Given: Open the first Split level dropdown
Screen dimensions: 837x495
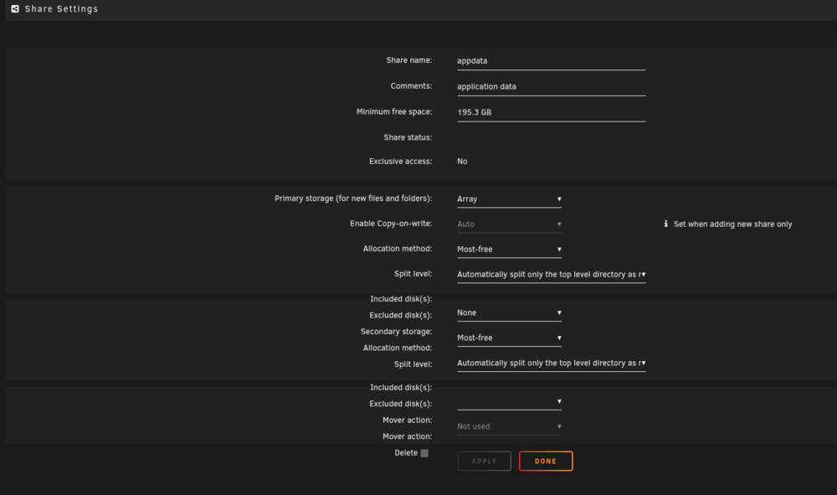Looking at the screenshot, I should pos(552,275).
